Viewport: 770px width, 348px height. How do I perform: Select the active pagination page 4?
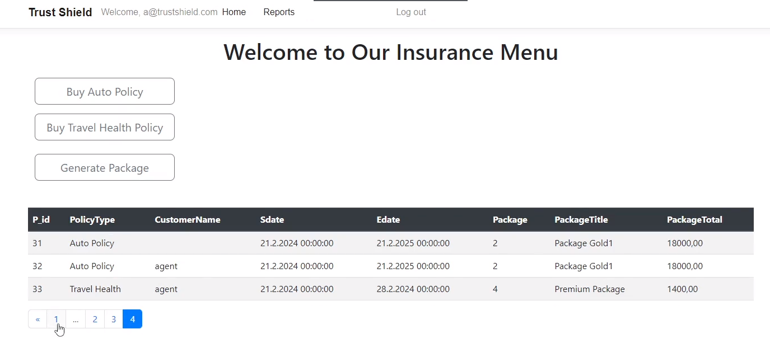point(133,319)
